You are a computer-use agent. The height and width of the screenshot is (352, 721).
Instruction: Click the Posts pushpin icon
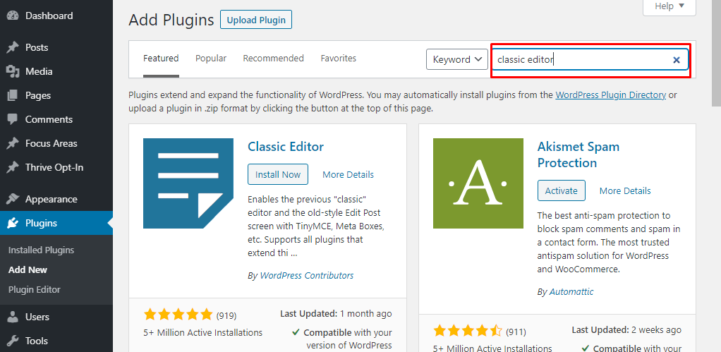13,47
